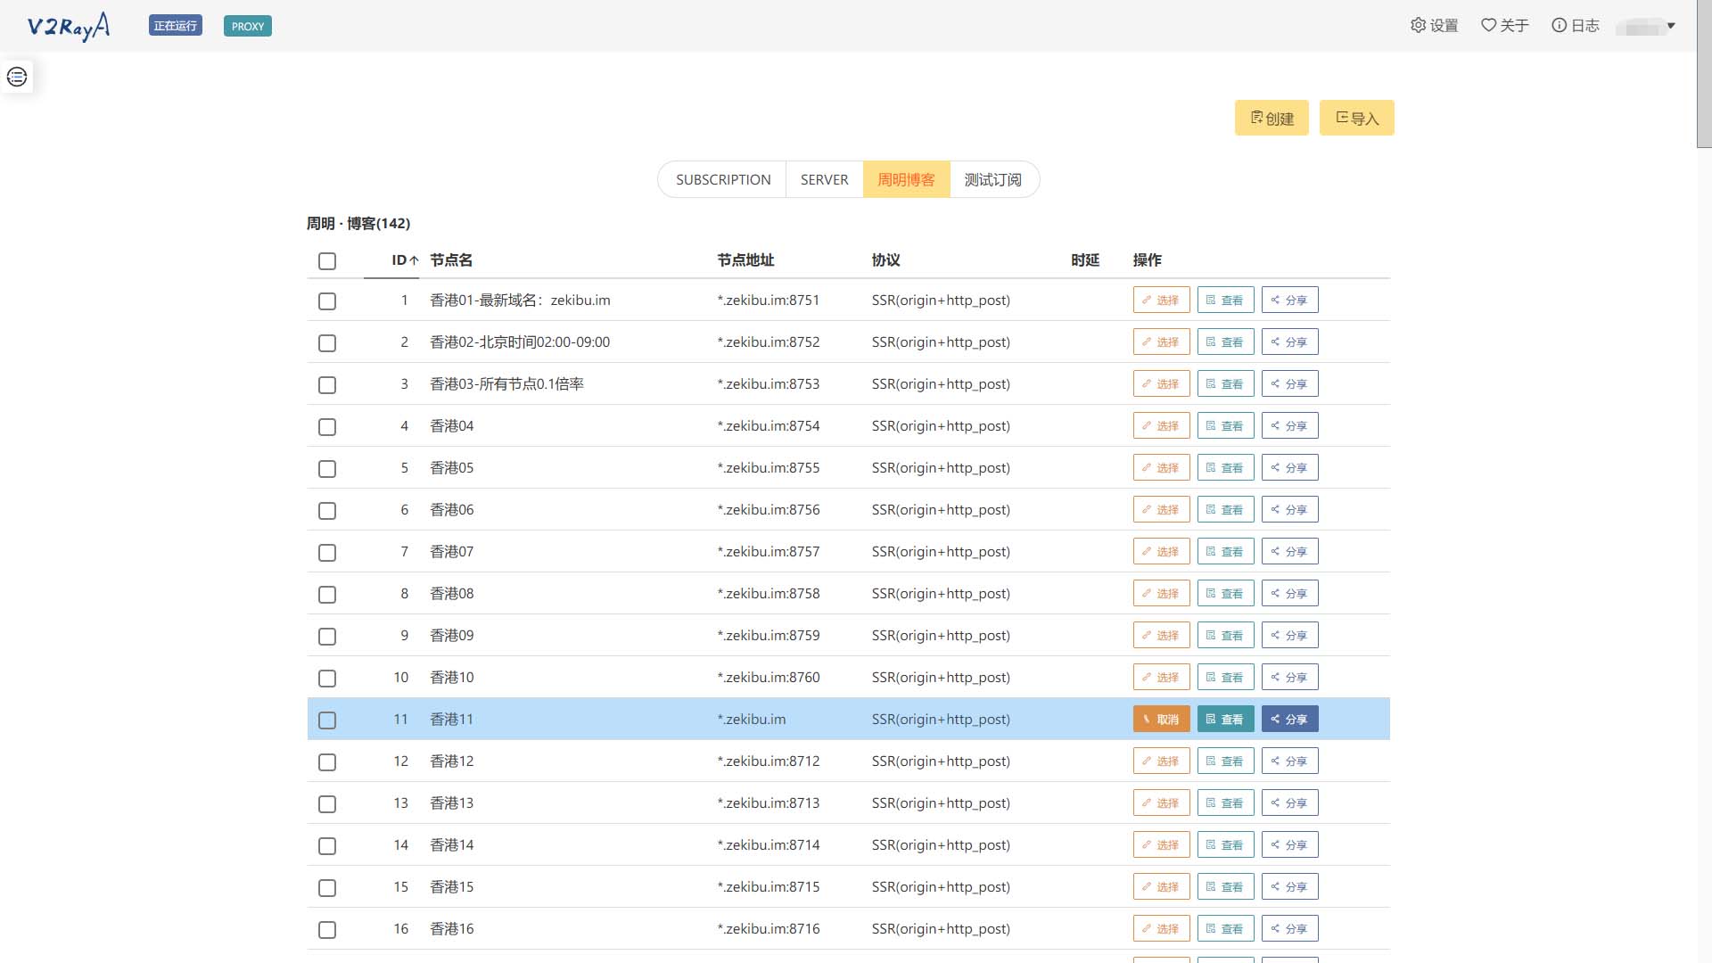The image size is (1712, 963).
Task: Click 分享 for node 香港01
Action: click(x=1289, y=300)
